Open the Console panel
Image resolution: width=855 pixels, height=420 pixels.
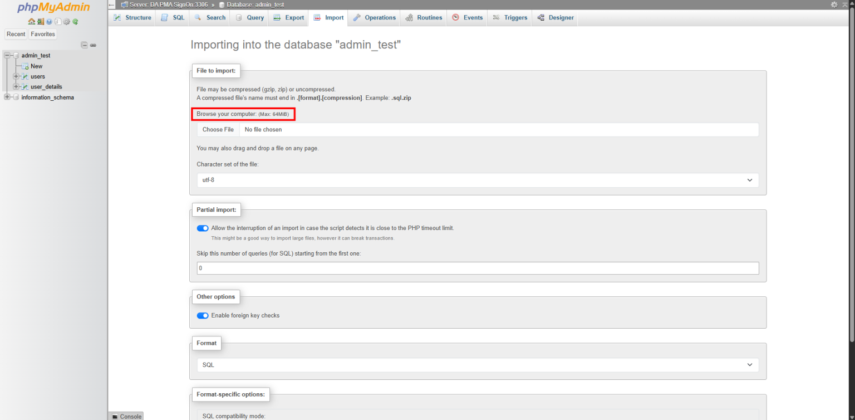pyautogui.click(x=126, y=416)
